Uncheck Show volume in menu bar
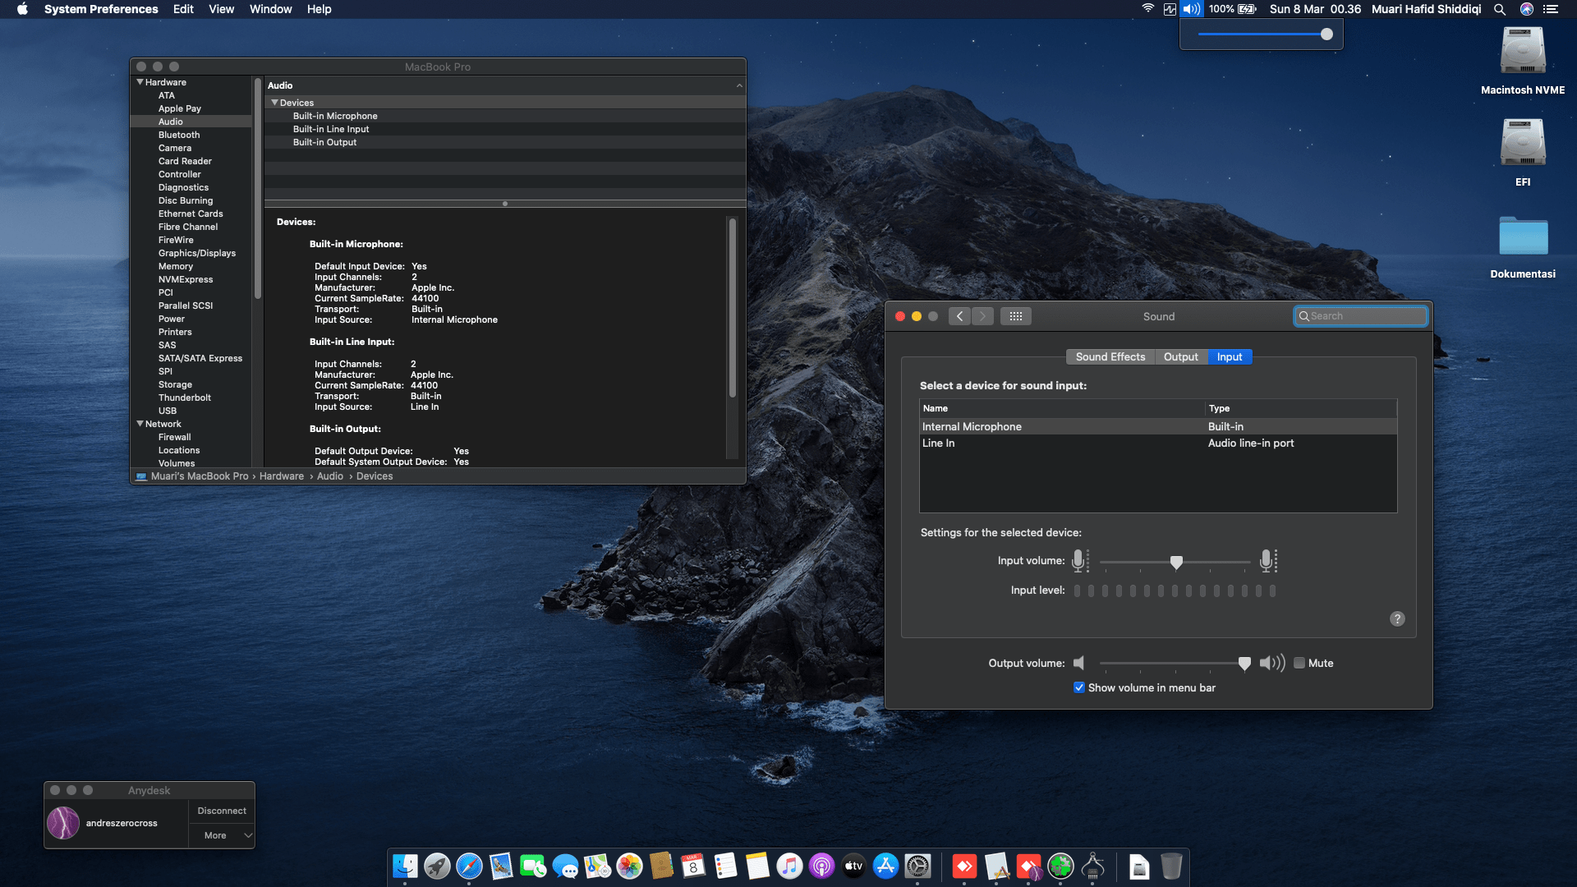Image resolution: width=1577 pixels, height=887 pixels. pyautogui.click(x=1079, y=687)
